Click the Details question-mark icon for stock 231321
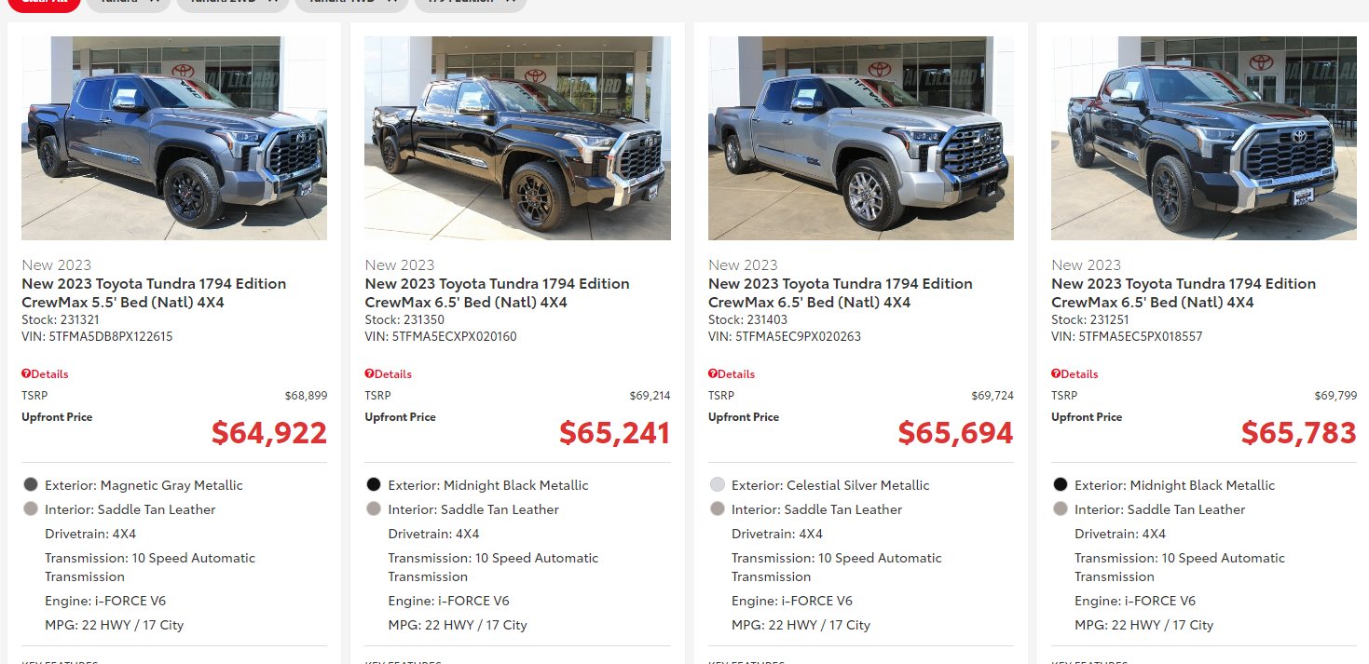The height and width of the screenshot is (664, 1369). pos(26,374)
